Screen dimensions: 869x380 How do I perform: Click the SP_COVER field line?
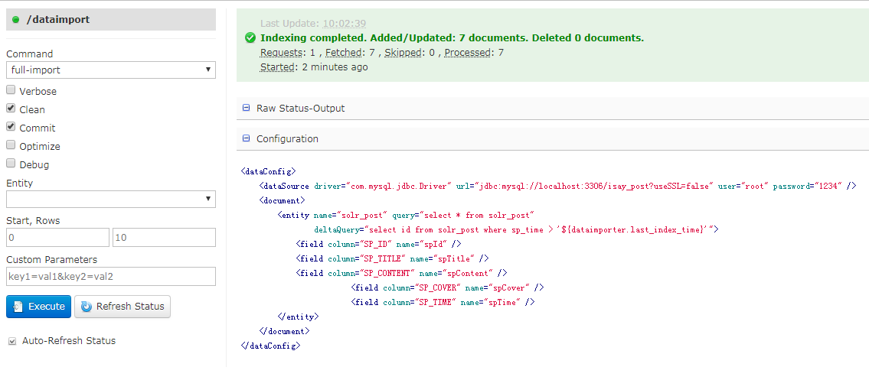tap(447, 287)
